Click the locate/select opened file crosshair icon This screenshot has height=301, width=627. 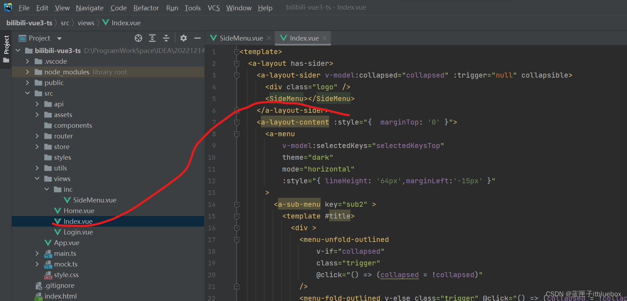[138, 38]
